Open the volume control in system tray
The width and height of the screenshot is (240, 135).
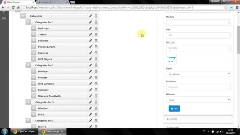[222, 132]
